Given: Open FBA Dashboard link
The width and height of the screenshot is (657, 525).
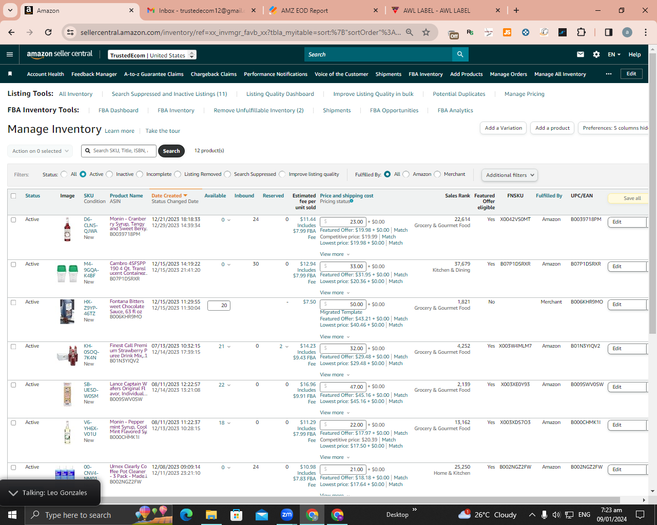Looking at the screenshot, I should point(119,110).
